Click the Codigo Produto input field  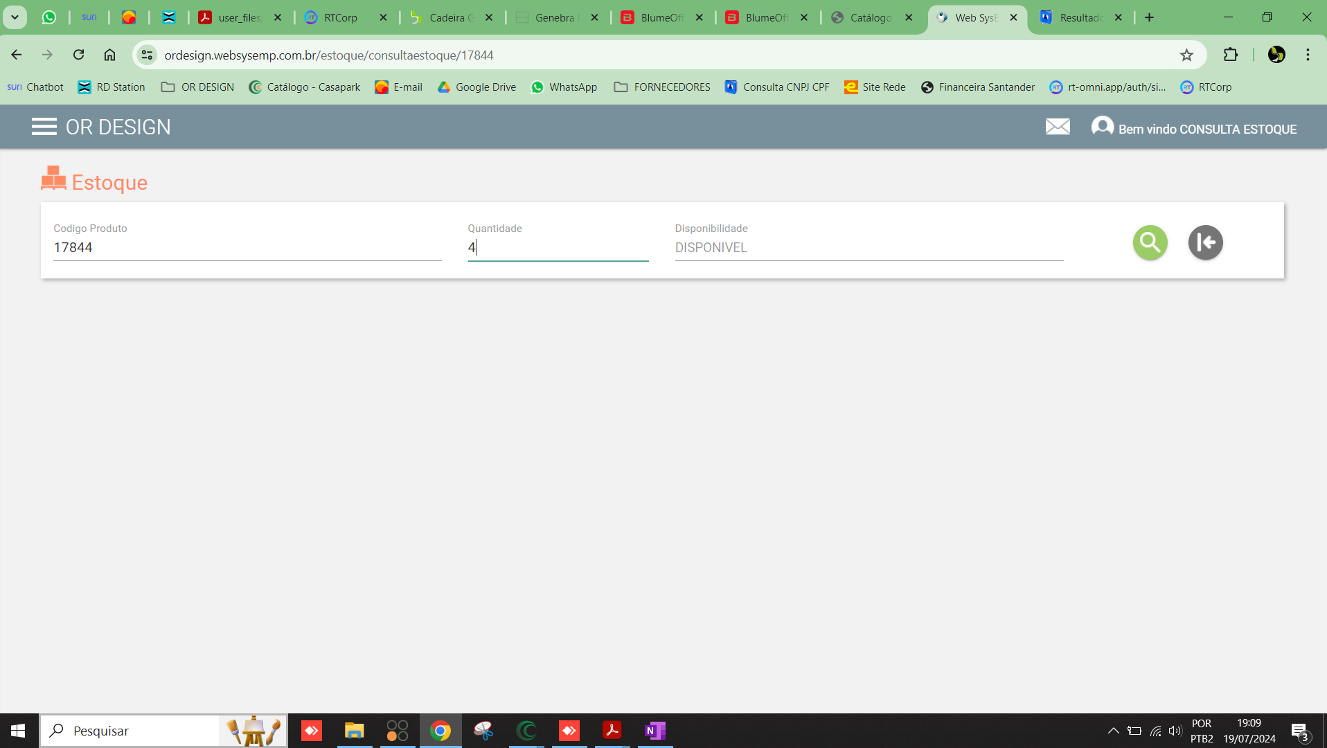[x=247, y=247]
